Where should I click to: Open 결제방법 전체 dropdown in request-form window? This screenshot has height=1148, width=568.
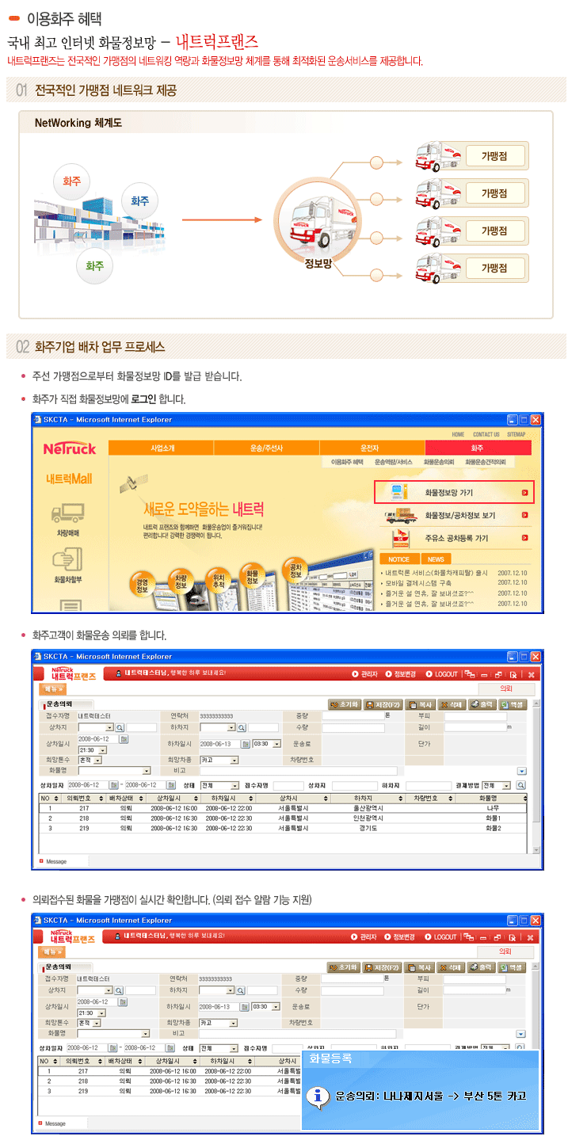click(x=496, y=784)
